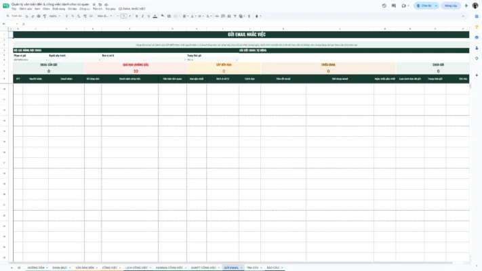This screenshot has width=482, height=271.
Task: Switch to the DANH MỤC sheet tab
Action: tap(60, 268)
